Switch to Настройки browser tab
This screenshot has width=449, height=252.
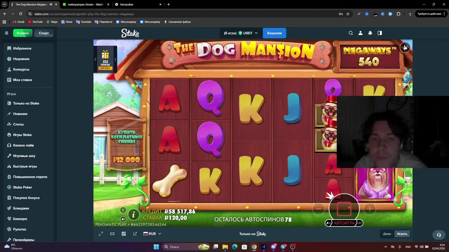click(x=126, y=5)
